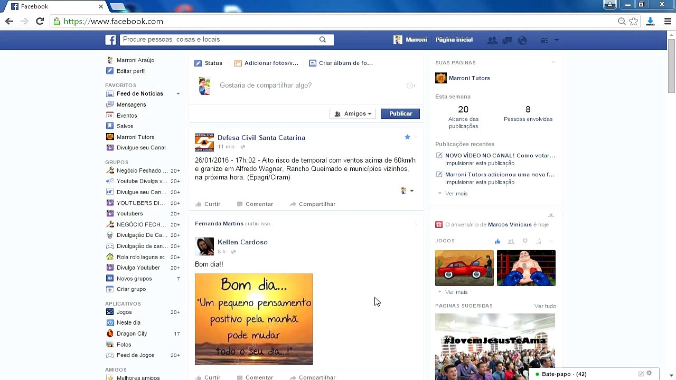Open boxing game thumbnail
This screenshot has width=676, height=380.
(526, 268)
